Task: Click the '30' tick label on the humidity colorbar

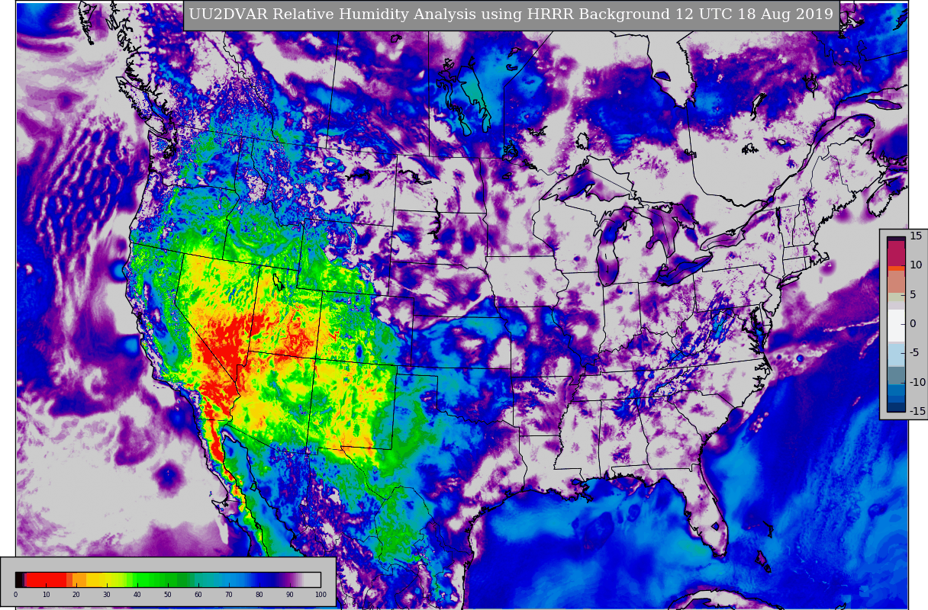Action: [107, 594]
